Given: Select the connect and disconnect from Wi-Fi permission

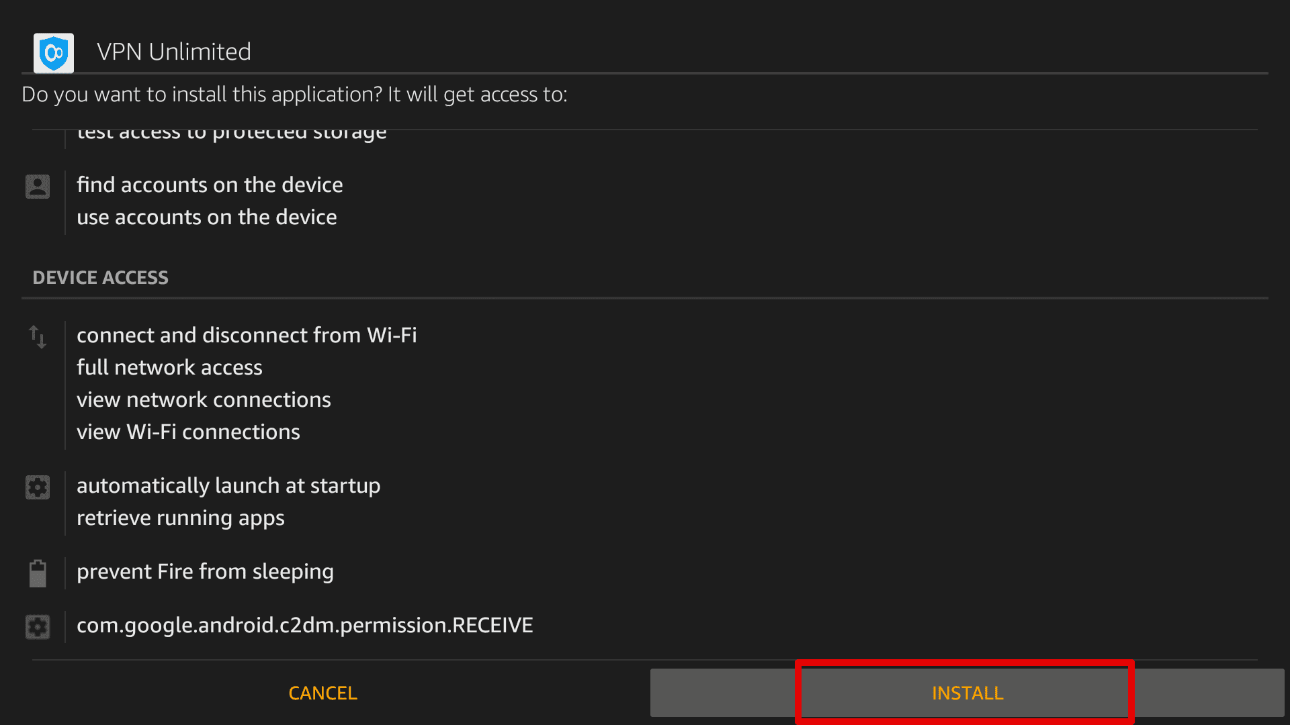Looking at the screenshot, I should (247, 335).
